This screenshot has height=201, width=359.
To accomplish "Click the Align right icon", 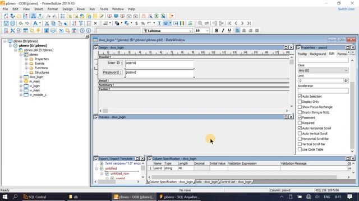I will click(251, 31).
